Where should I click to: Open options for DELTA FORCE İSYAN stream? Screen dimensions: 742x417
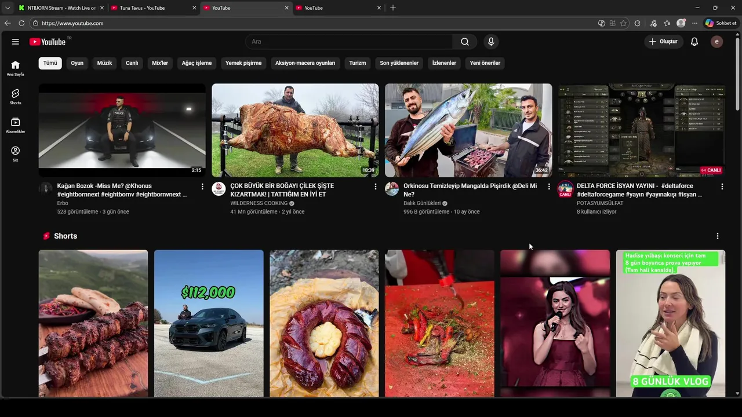coord(722,186)
